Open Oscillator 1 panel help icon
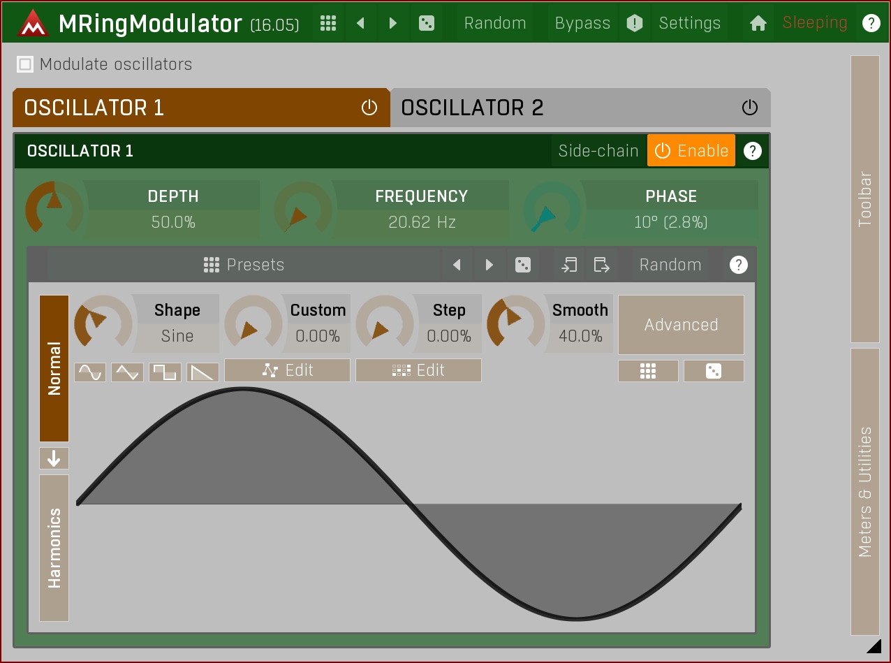891x663 pixels. click(x=752, y=151)
